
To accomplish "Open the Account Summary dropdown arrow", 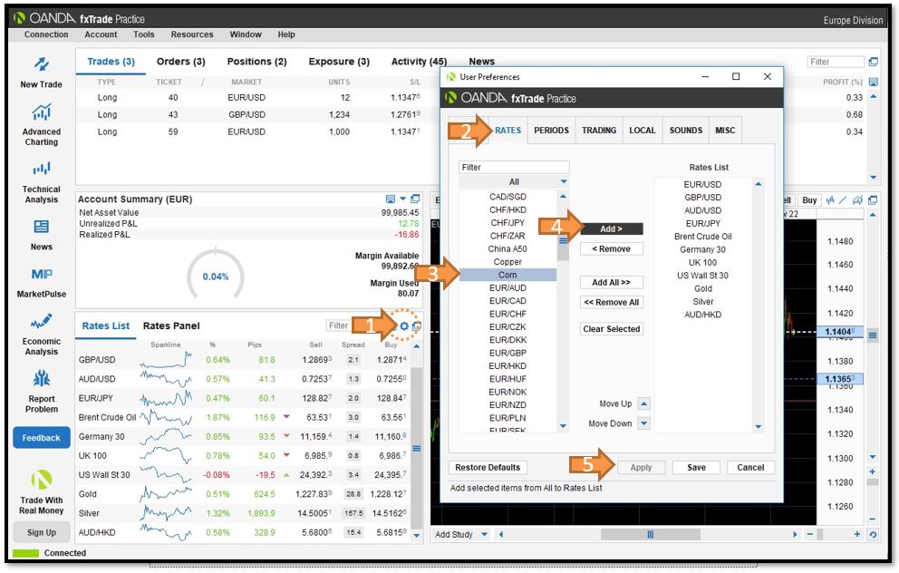I will [x=402, y=199].
